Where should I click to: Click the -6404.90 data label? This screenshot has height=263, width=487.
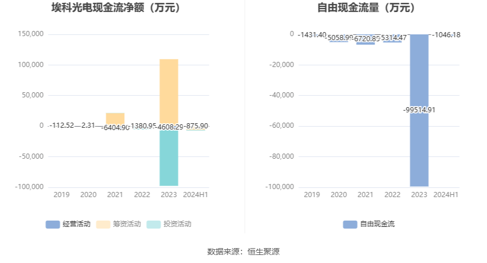(115, 128)
